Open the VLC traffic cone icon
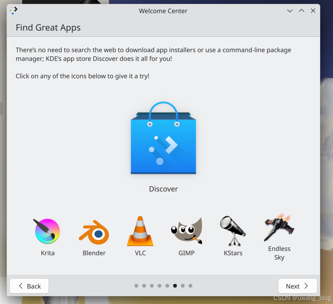333x304 pixels. pyautogui.click(x=140, y=231)
